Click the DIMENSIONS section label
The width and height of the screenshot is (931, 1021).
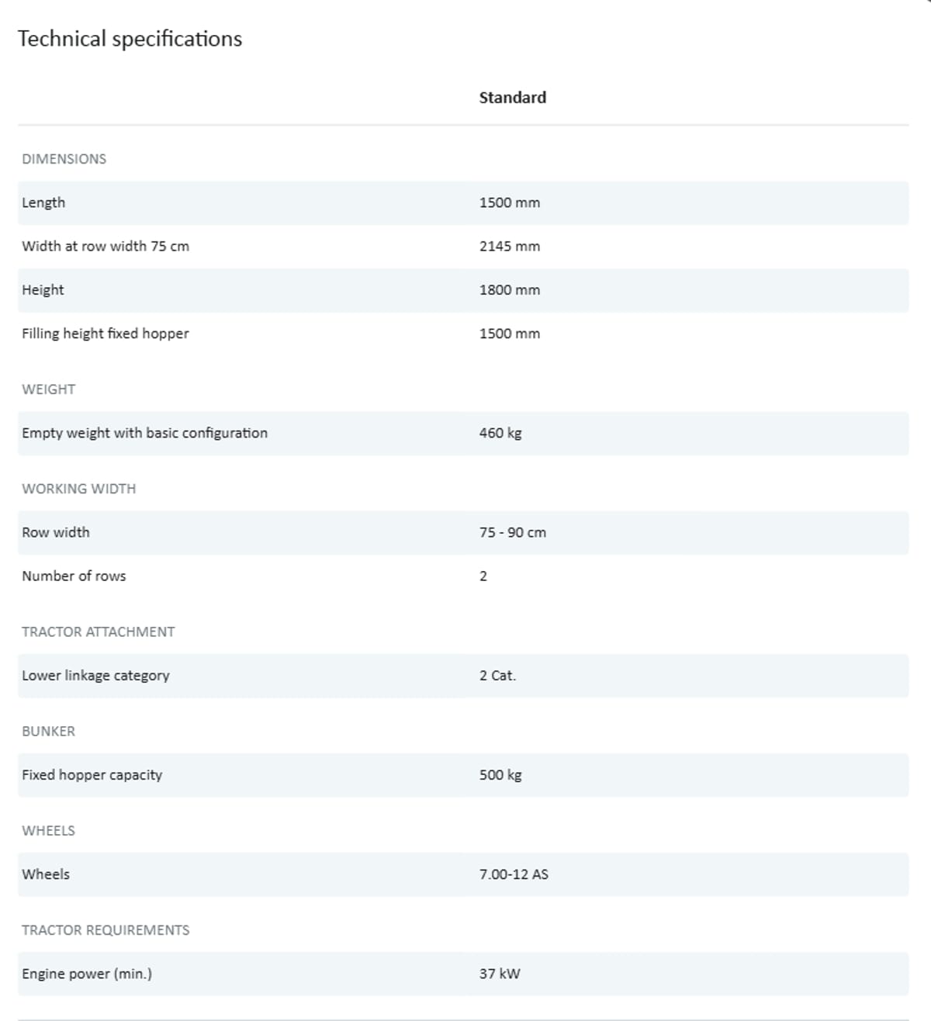click(x=64, y=159)
